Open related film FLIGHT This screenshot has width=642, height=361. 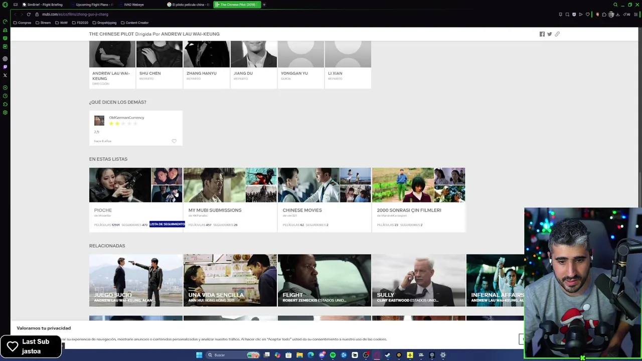tap(325, 280)
